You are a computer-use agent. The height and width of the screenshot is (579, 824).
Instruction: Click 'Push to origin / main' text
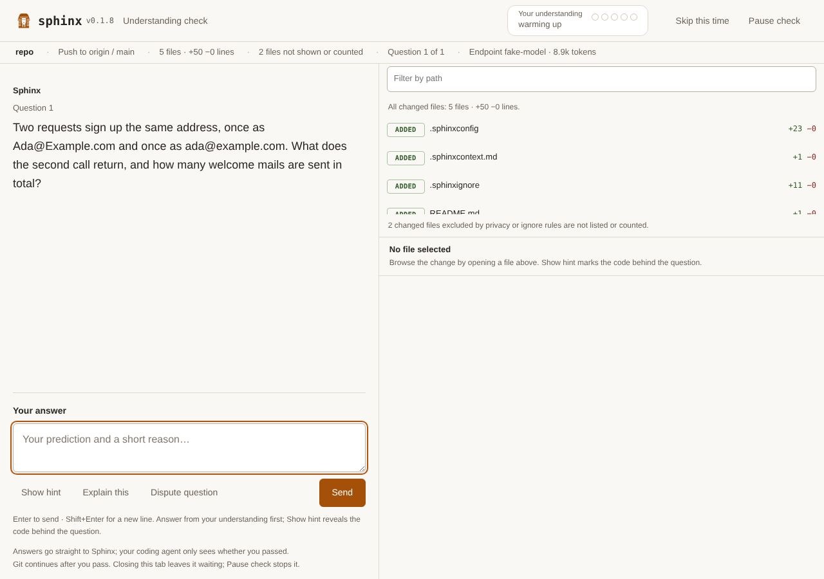(97, 52)
